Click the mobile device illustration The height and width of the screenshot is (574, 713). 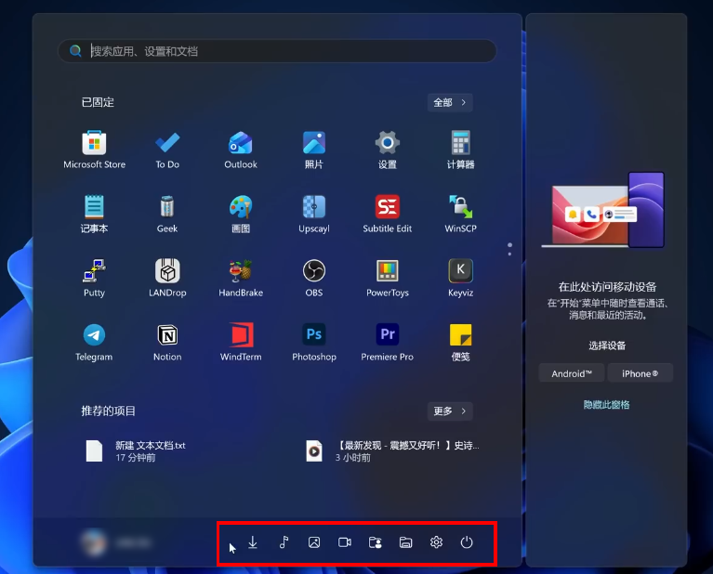click(602, 210)
